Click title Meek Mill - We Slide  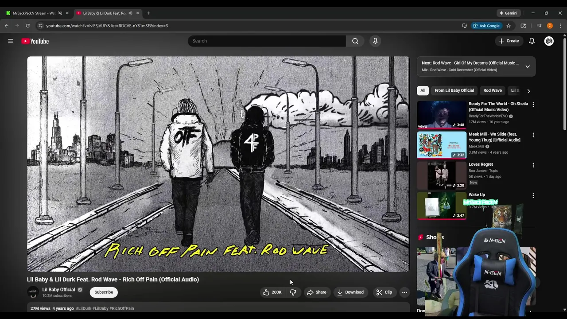[494, 137]
